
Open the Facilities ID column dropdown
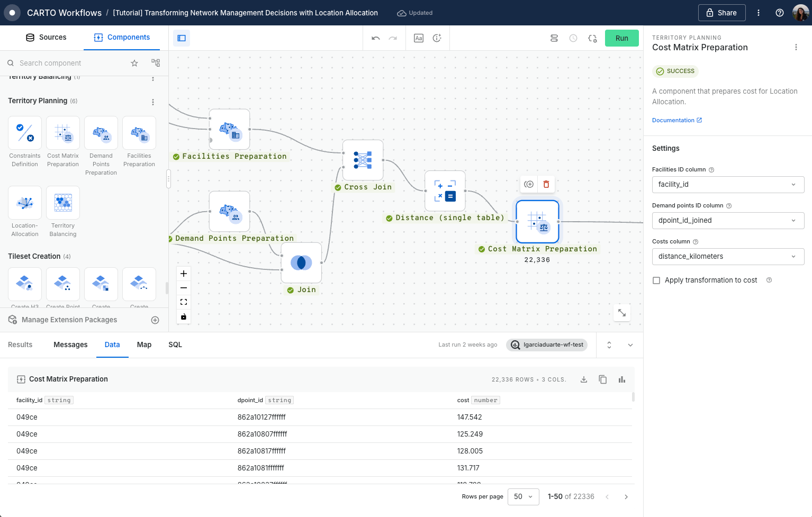coord(728,185)
